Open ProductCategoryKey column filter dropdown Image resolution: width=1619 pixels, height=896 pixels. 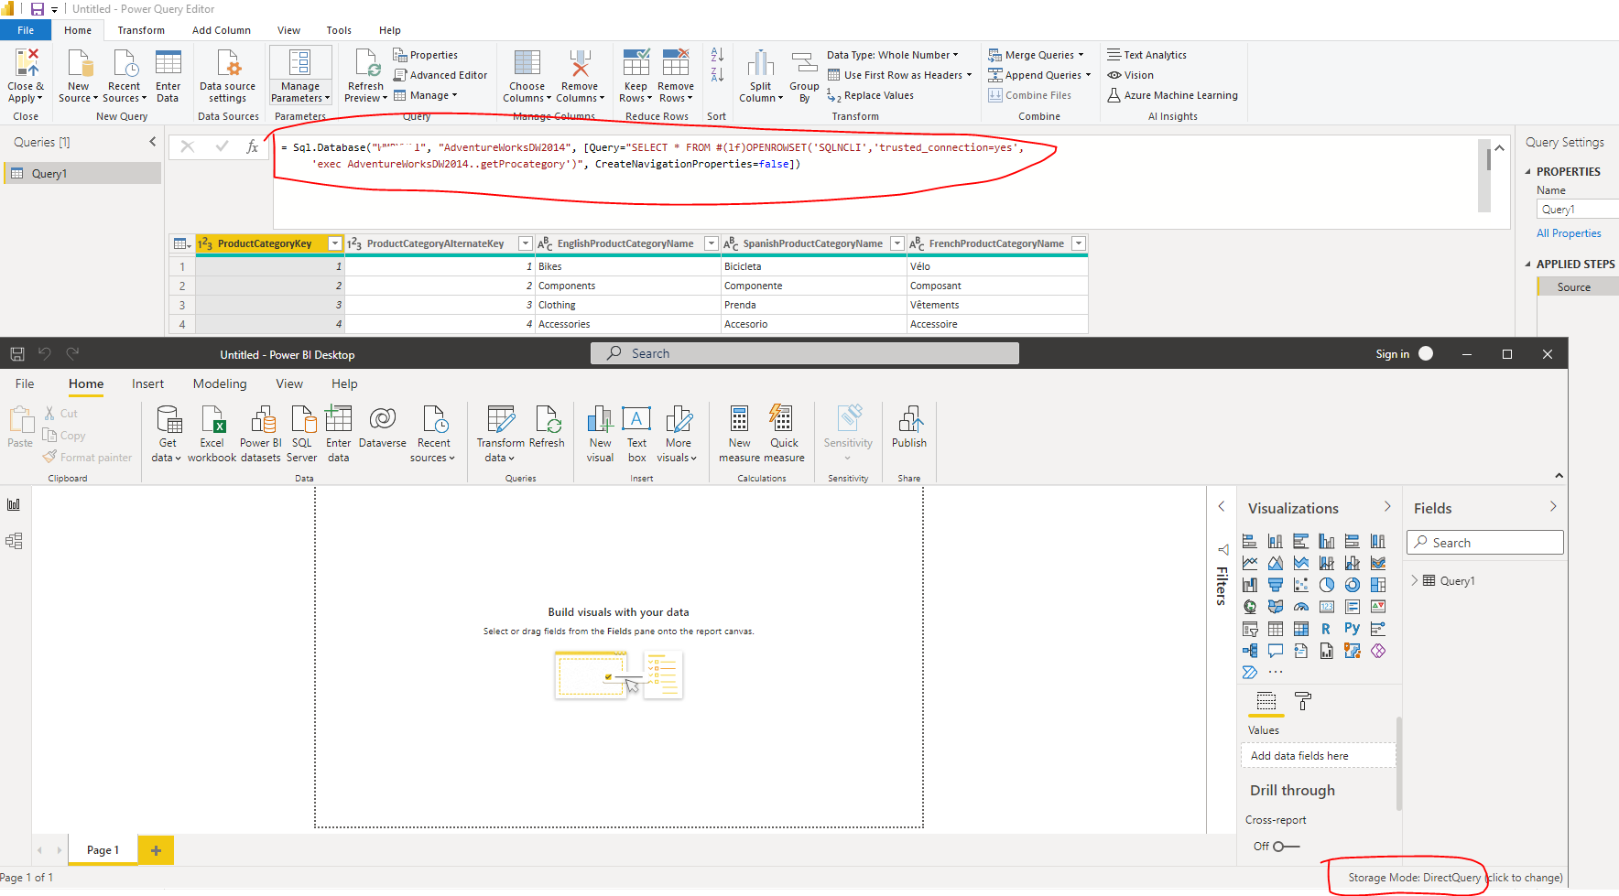point(334,243)
